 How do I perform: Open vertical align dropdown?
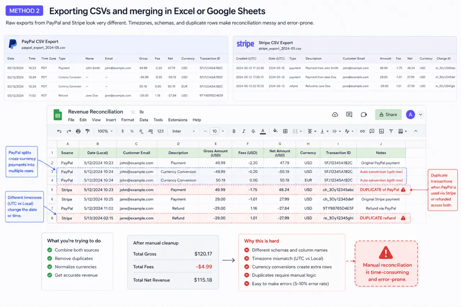324,131
